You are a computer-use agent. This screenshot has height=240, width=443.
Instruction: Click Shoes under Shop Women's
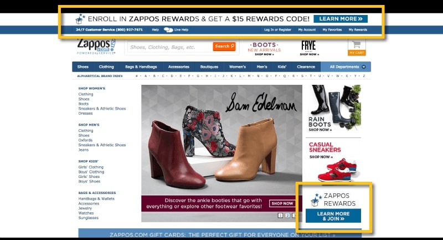[x=84, y=99]
